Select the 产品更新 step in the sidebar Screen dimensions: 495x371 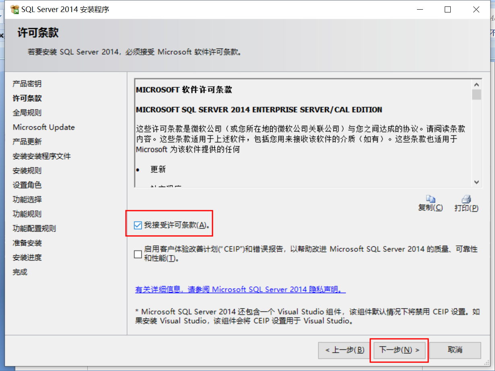pyautogui.click(x=27, y=141)
